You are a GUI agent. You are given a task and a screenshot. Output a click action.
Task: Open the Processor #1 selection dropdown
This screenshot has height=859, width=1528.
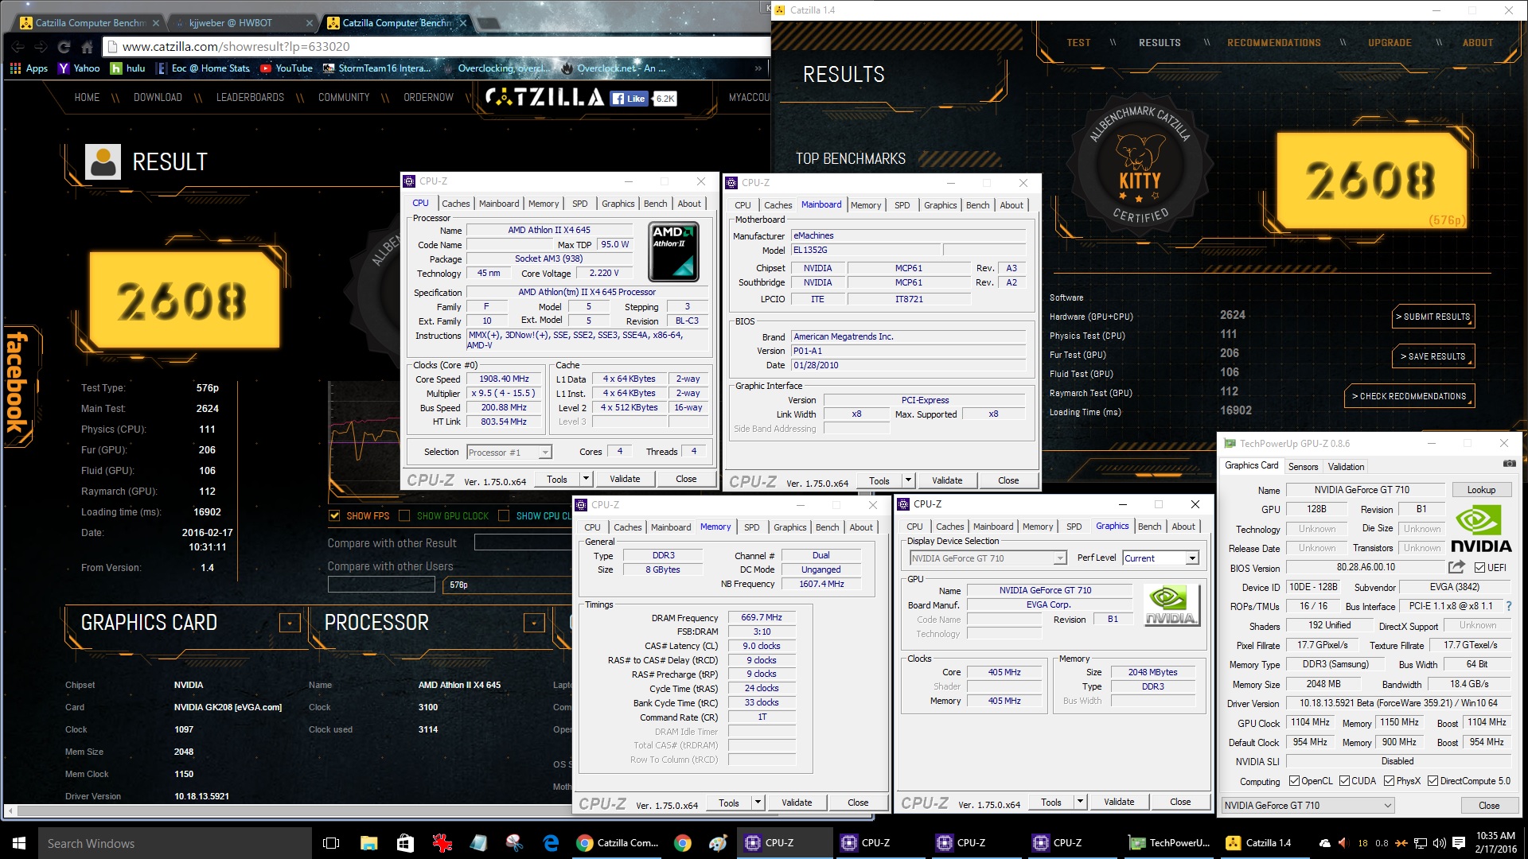544,453
